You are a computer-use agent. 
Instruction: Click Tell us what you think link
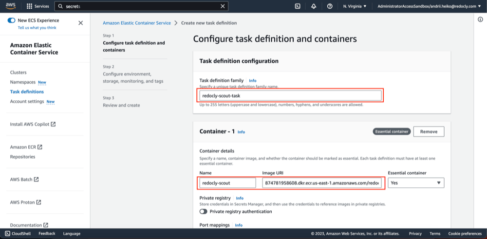click(37, 28)
